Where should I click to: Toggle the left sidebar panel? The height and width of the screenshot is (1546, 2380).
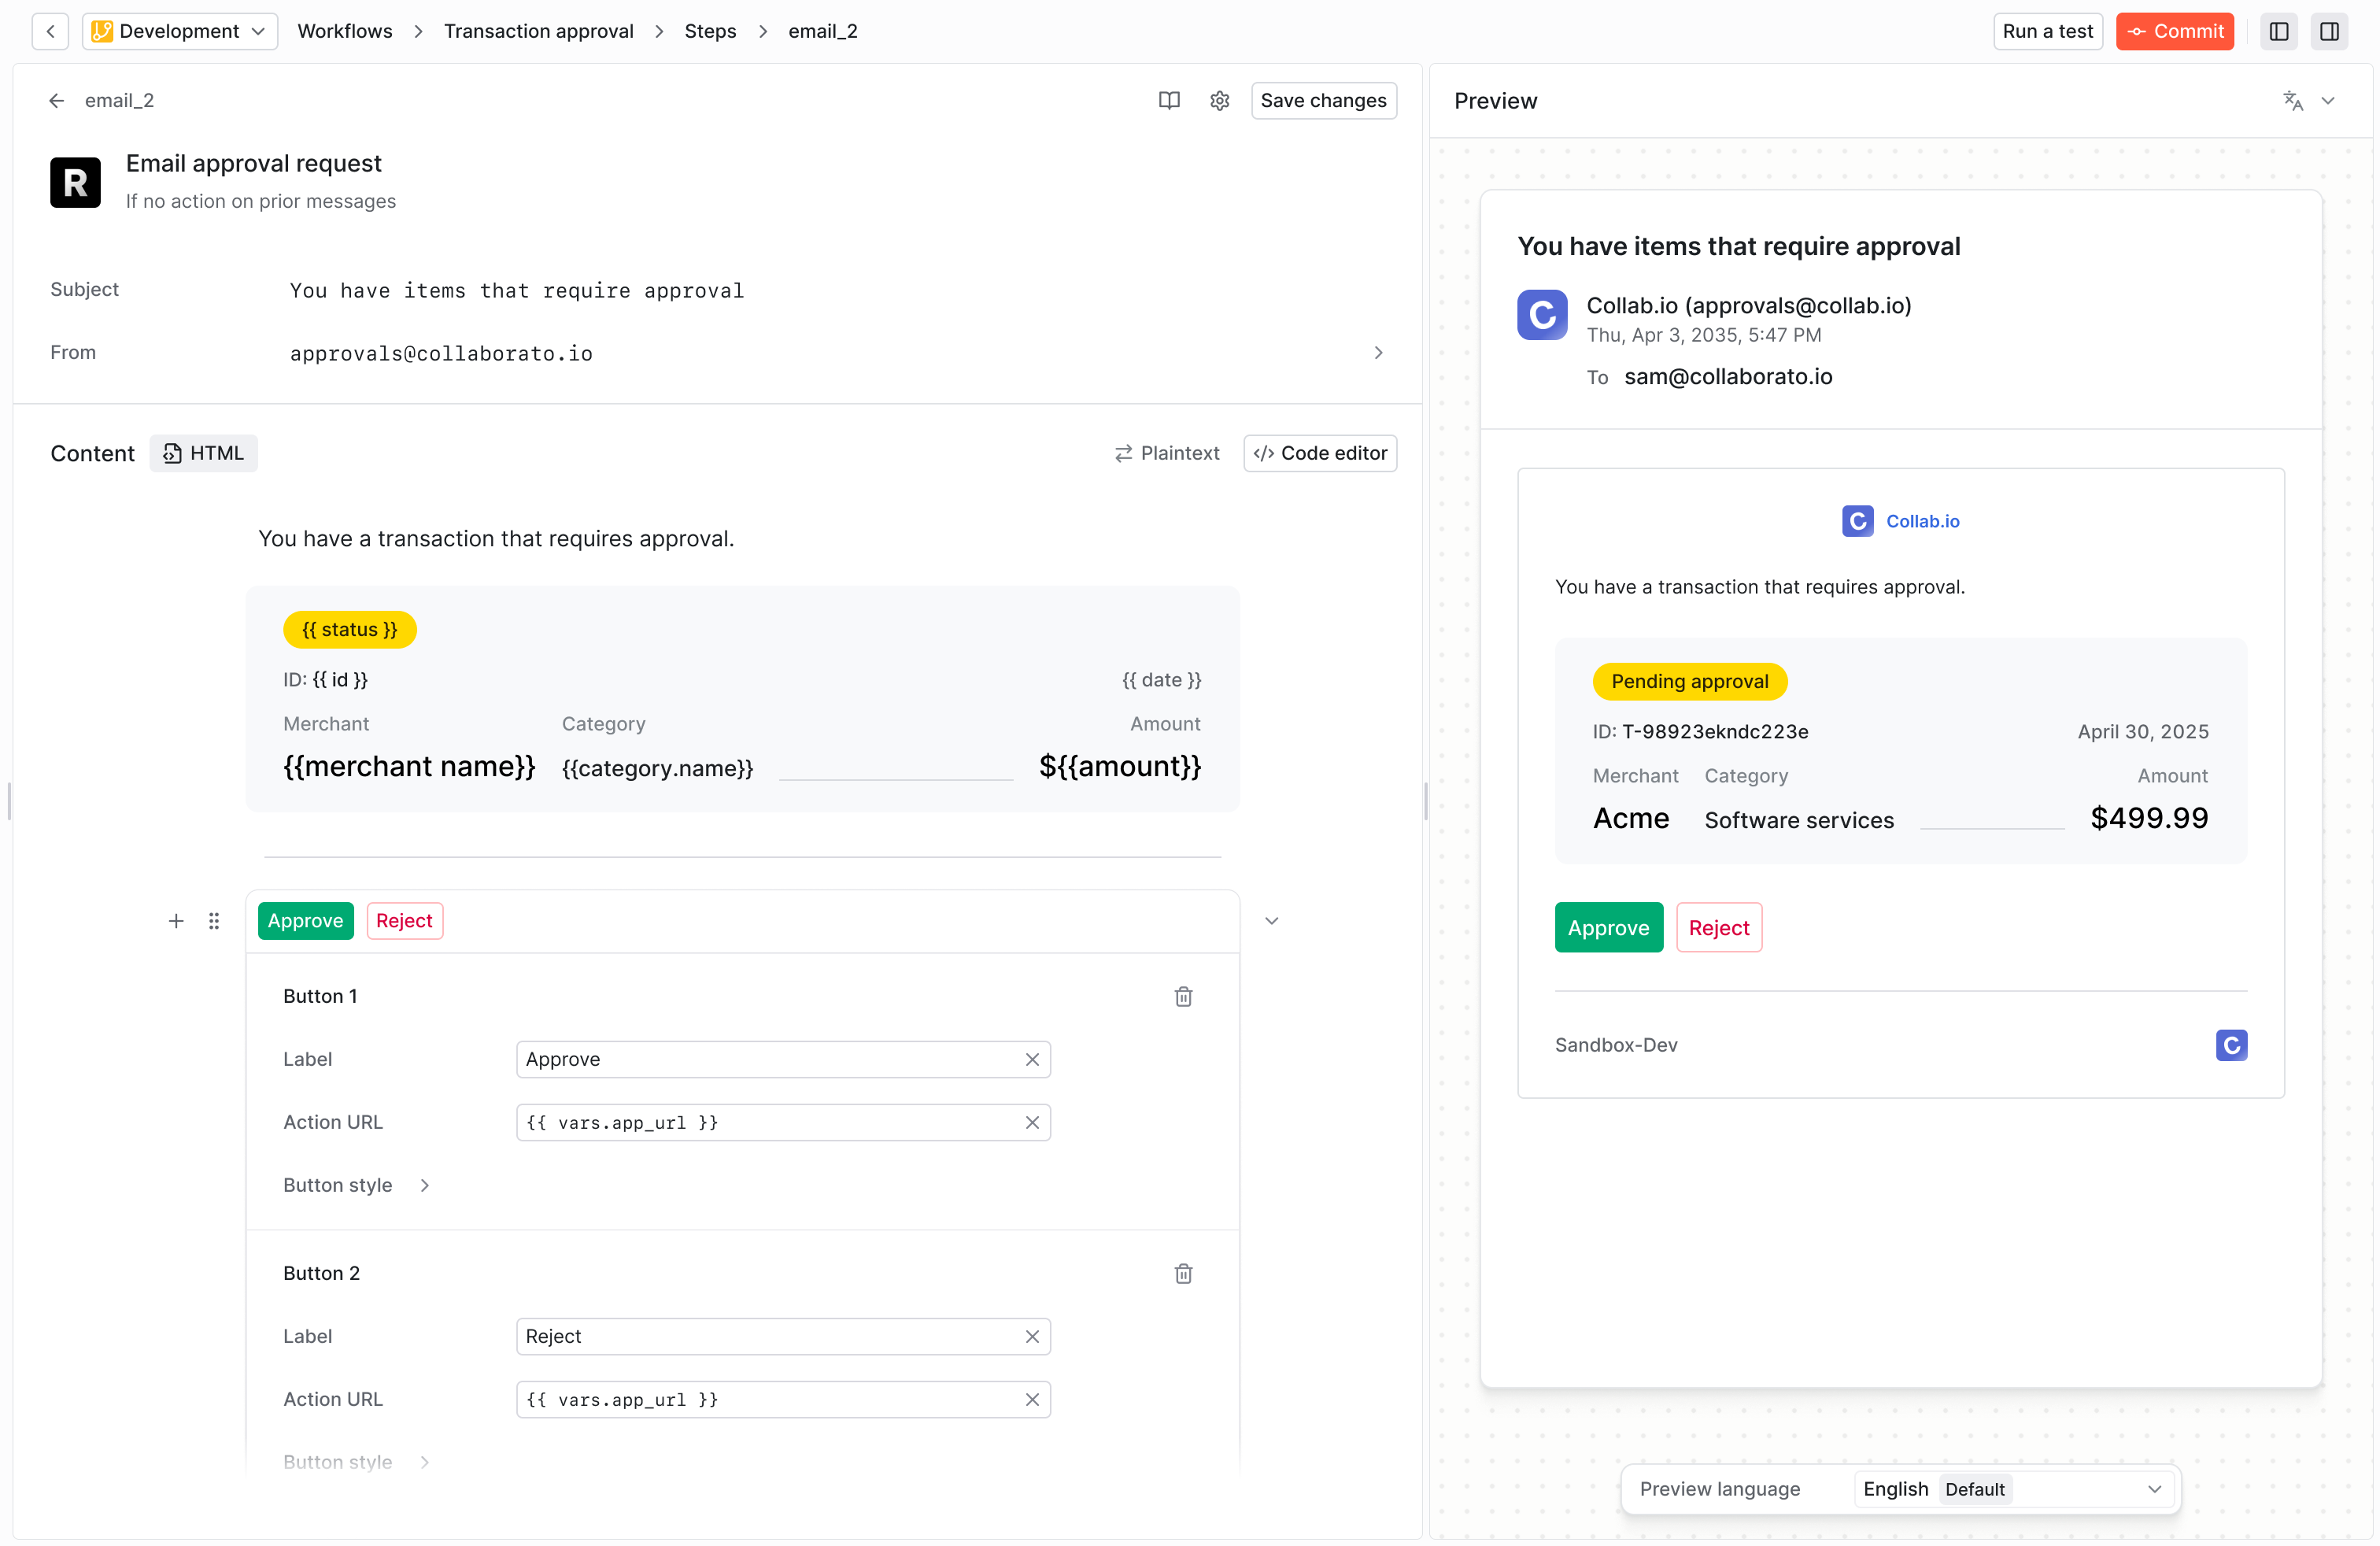coord(2279,31)
